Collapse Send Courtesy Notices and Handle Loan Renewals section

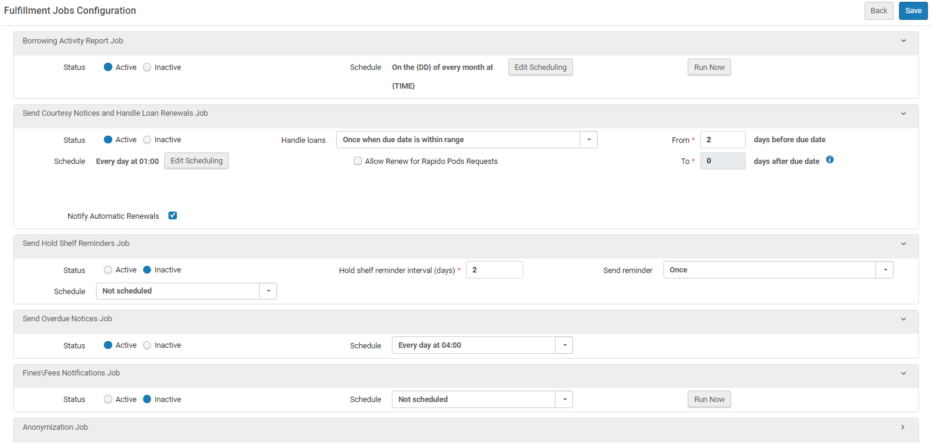point(903,113)
